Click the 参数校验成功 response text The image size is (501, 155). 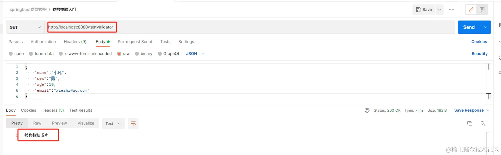point(36,135)
